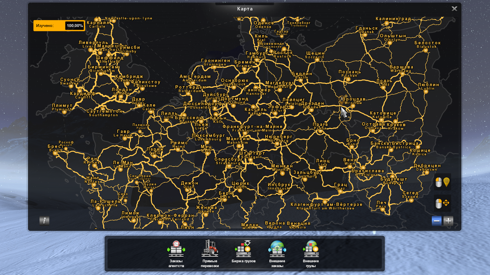This screenshot has width=490, height=275.
Task: Click Rostock city label
Action: click(x=282, y=57)
